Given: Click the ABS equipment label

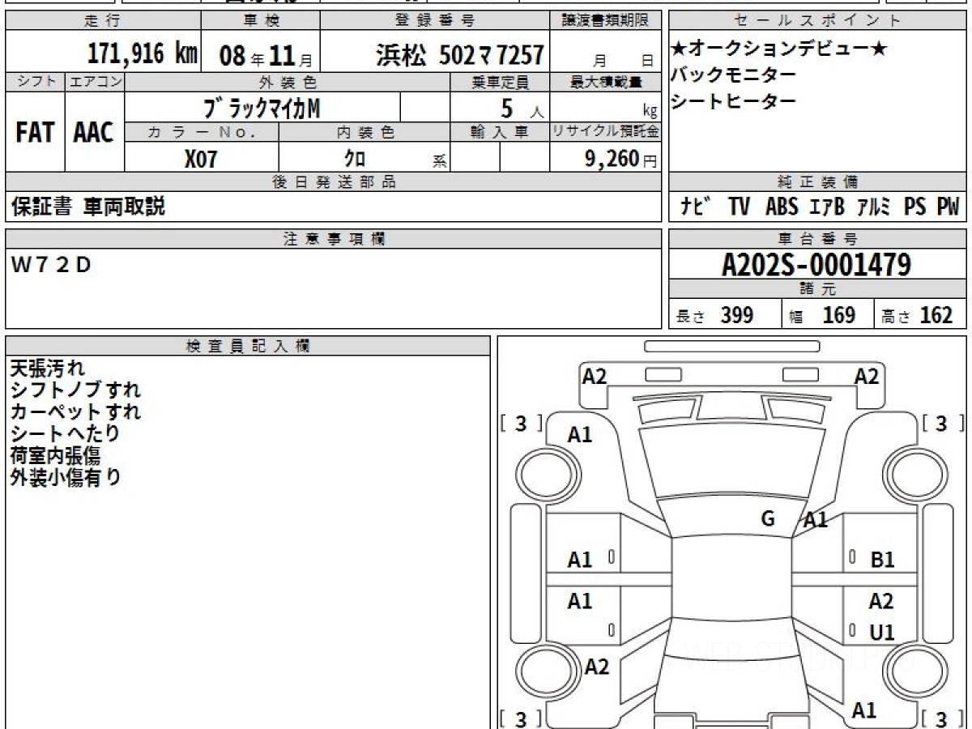Looking at the screenshot, I should click(781, 207).
